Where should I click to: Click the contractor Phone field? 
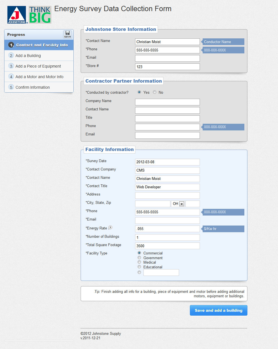pyautogui.click(x=167, y=127)
